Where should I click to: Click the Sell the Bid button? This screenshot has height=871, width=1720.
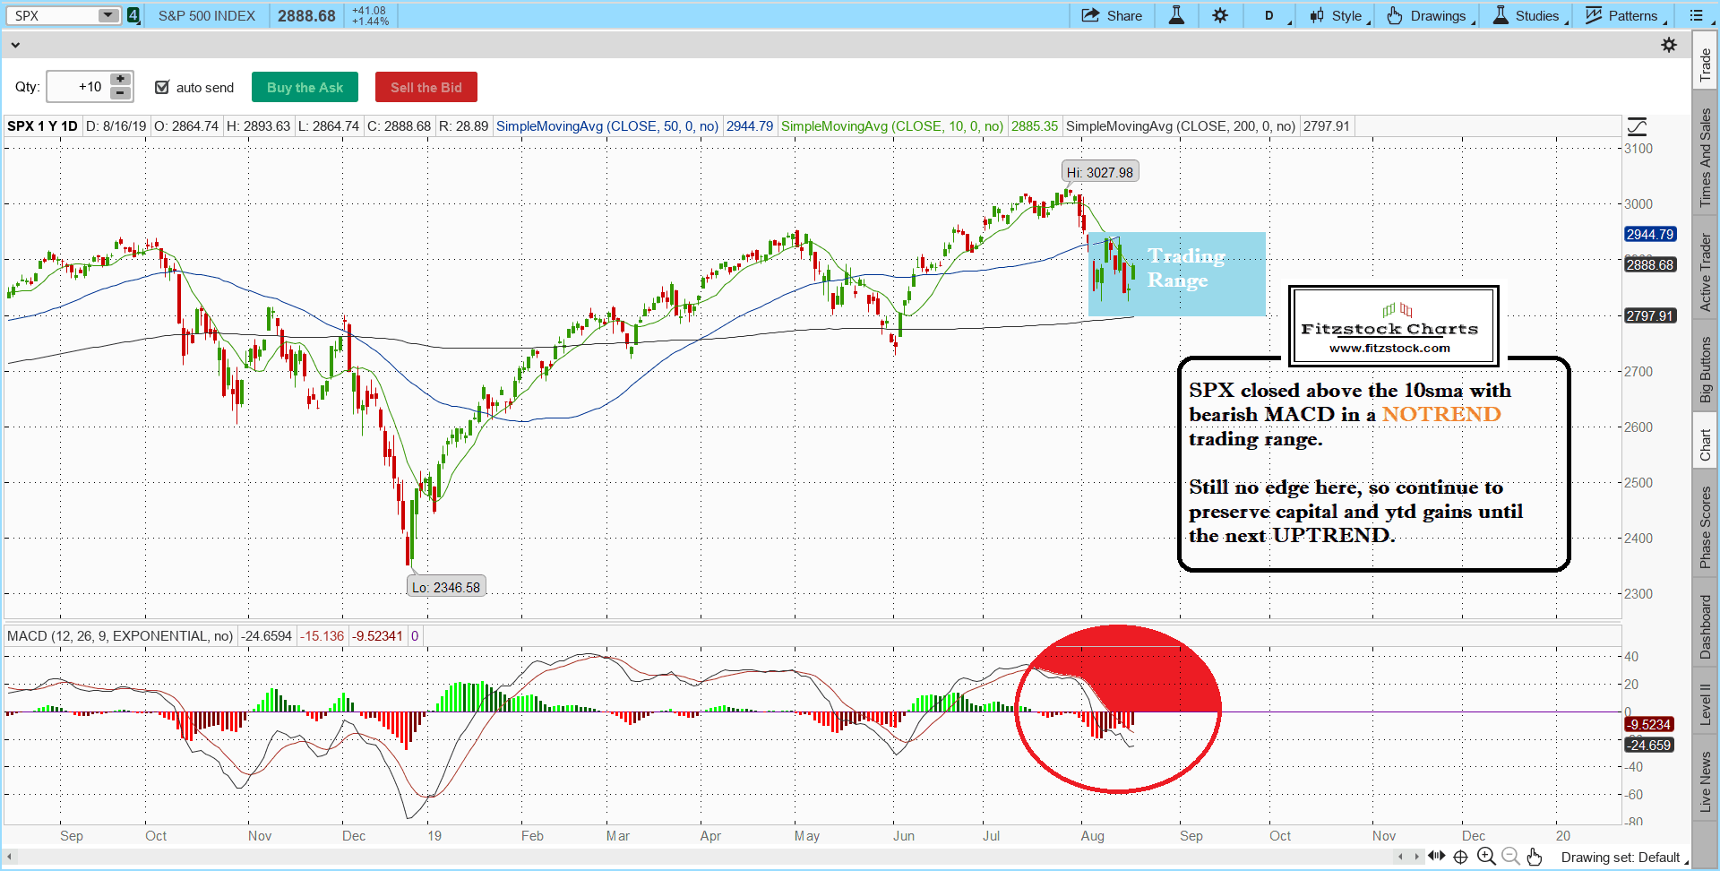coord(426,87)
